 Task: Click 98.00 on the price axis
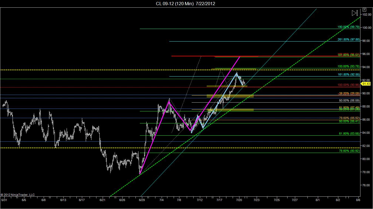pyautogui.click(x=366, y=41)
